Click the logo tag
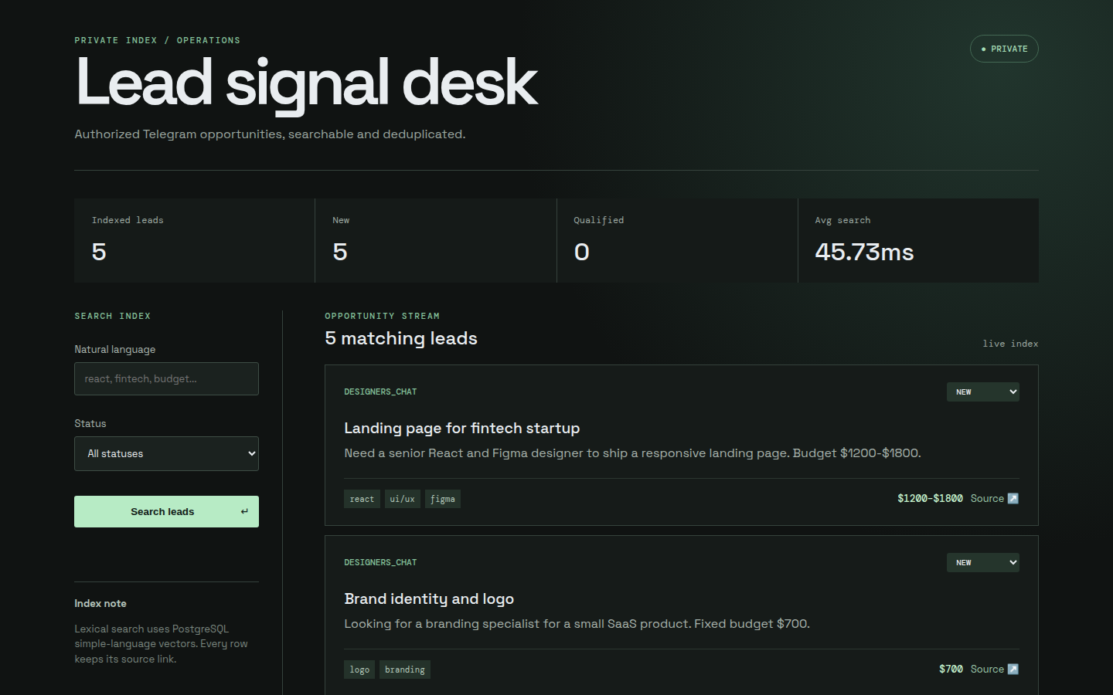 (x=359, y=670)
